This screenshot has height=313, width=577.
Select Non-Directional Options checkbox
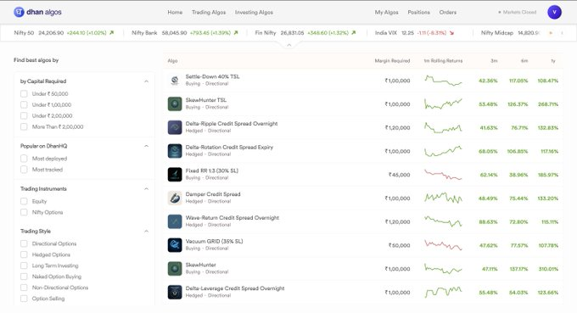[24, 288]
